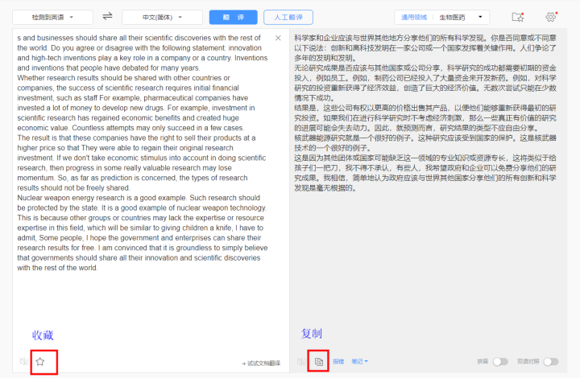
Task: Open the 检测到英语 source language dropdown
Action: (52, 18)
